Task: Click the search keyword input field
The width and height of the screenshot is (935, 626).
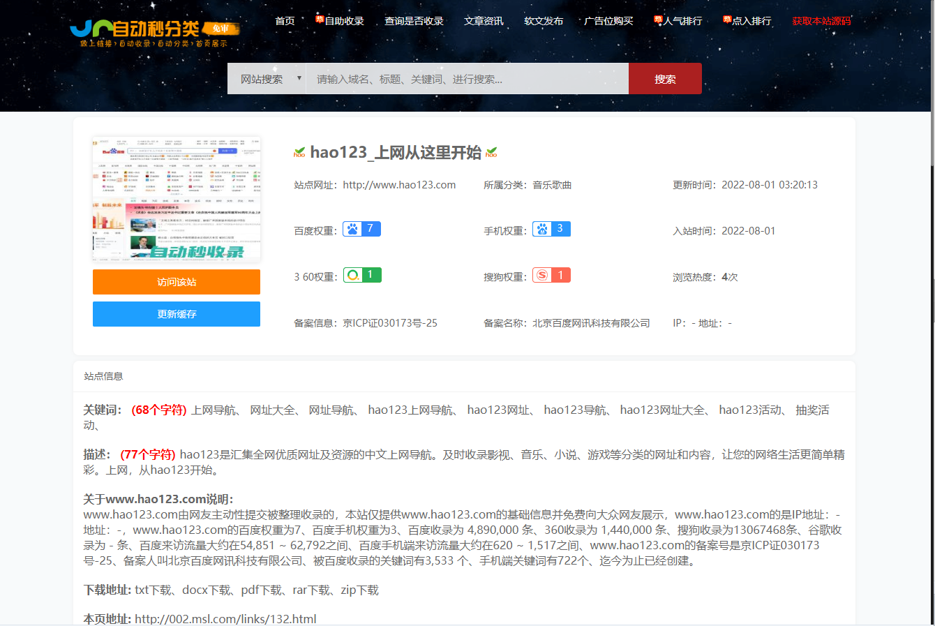Action: (x=467, y=79)
